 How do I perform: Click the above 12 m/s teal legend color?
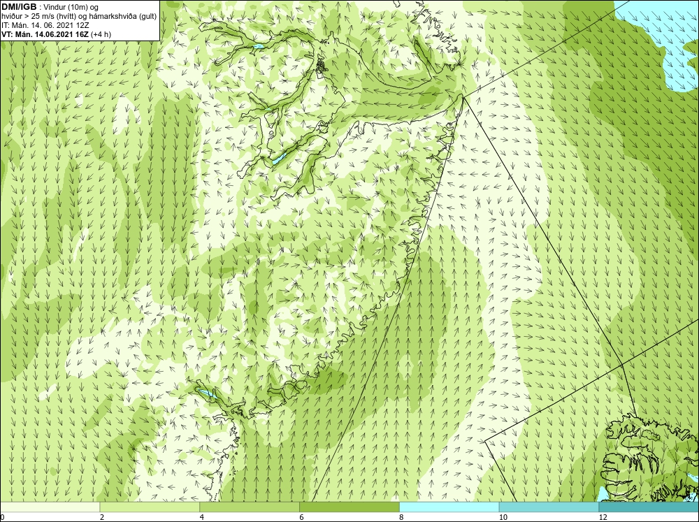(x=649, y=507)
